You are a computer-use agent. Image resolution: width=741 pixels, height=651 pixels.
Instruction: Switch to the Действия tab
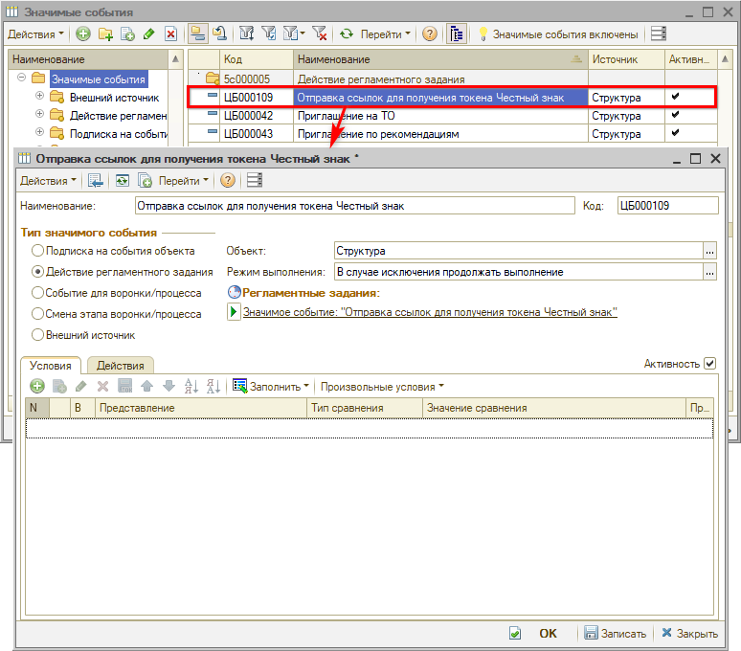[121, 365]
